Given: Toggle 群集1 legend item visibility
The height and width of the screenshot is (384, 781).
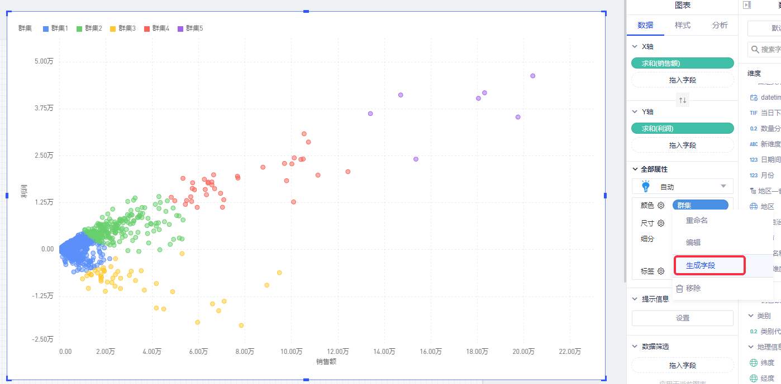Looking at the screenshot, I should pos(55,28).
